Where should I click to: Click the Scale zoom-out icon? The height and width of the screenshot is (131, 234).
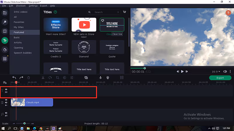tap(14, 123)
